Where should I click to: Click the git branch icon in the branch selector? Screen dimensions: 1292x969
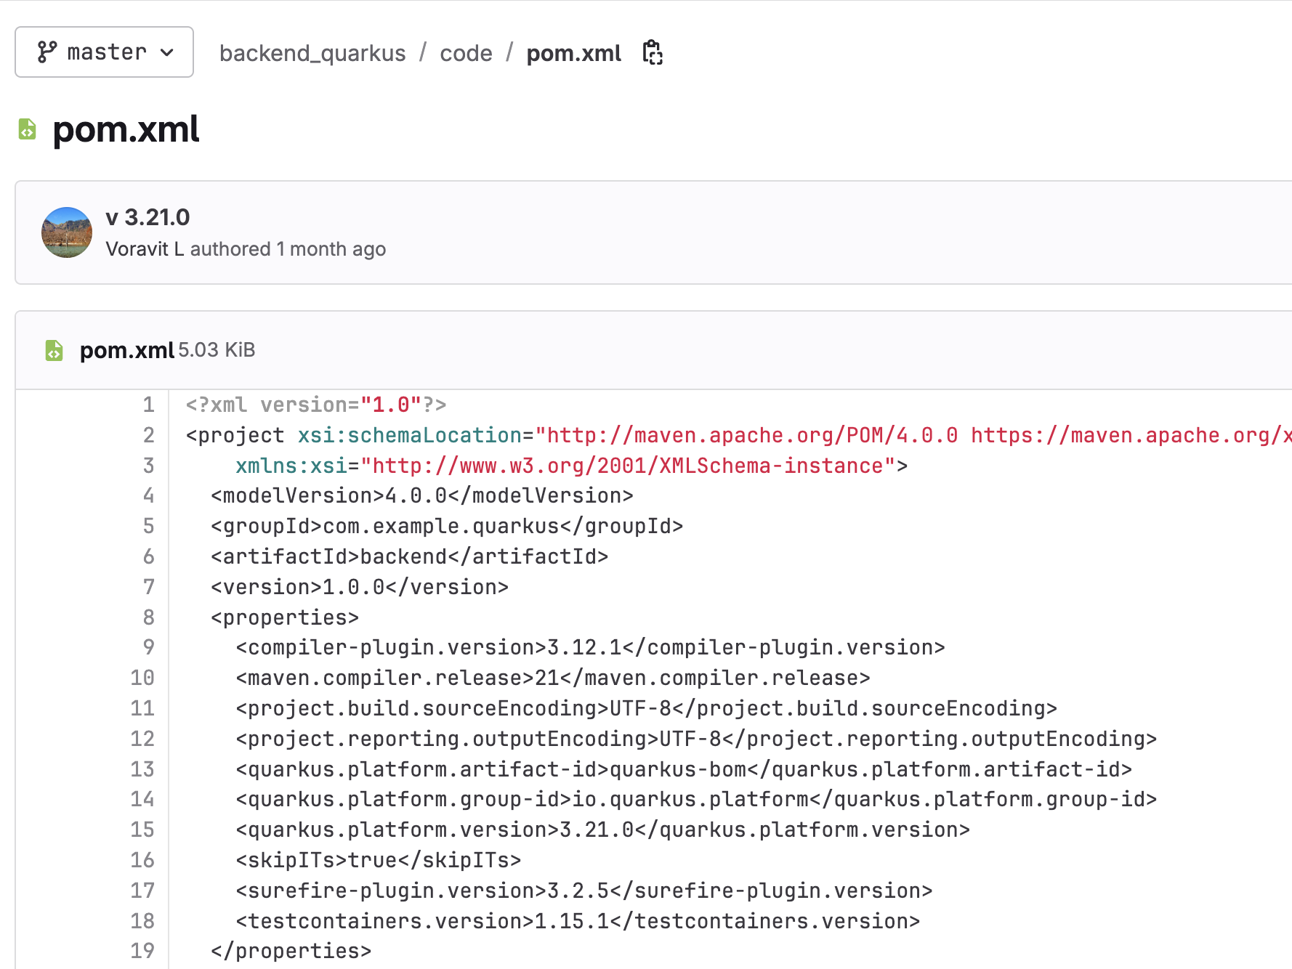pos(47,52)
